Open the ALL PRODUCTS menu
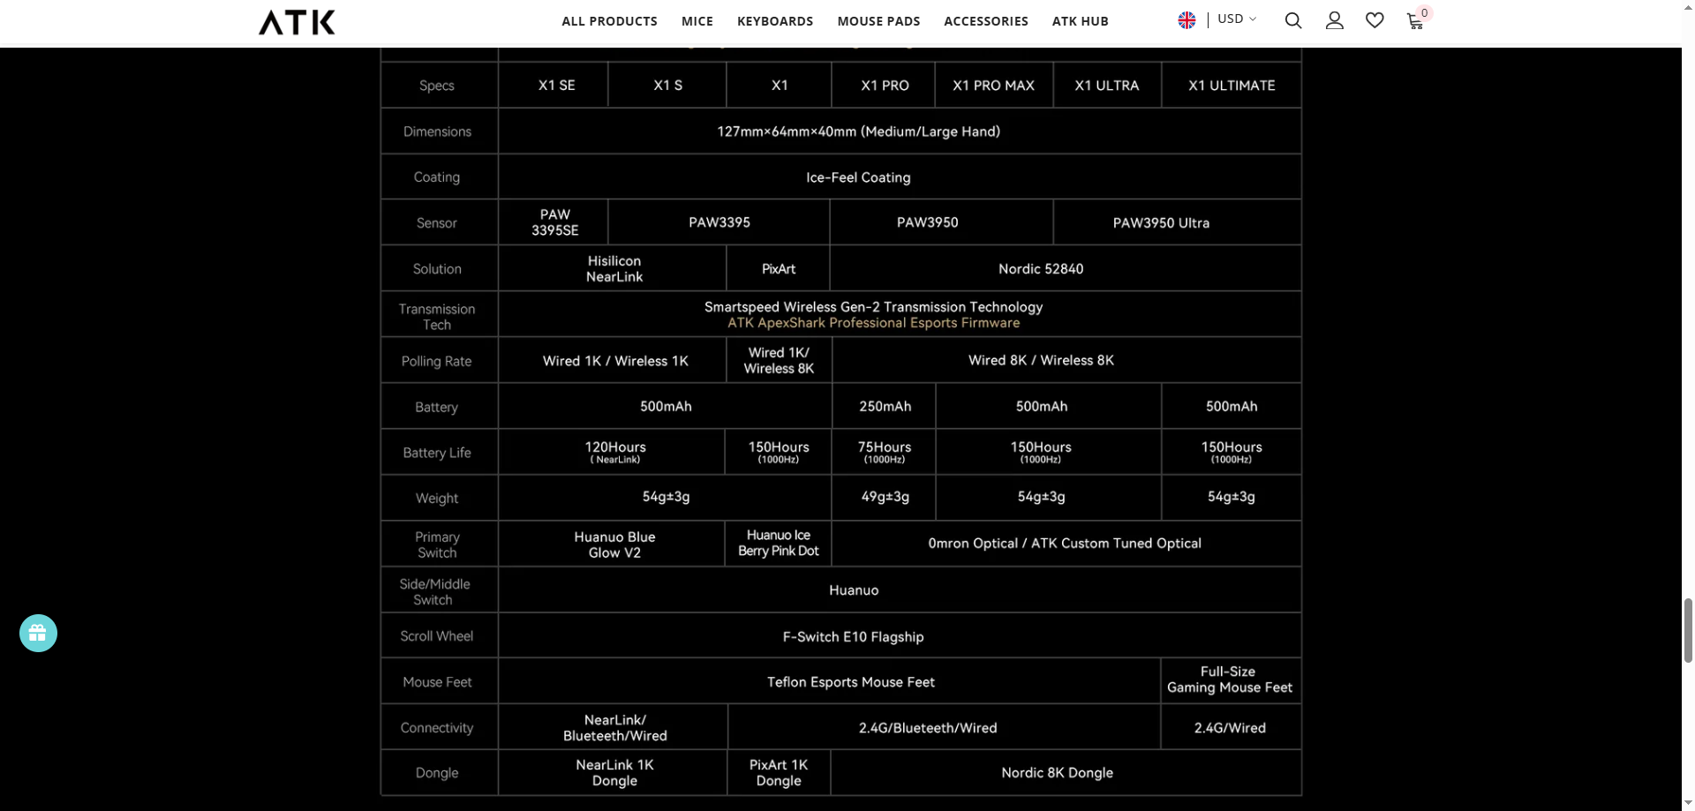This screenshot has width=1695, height=811. coord(609,21)
